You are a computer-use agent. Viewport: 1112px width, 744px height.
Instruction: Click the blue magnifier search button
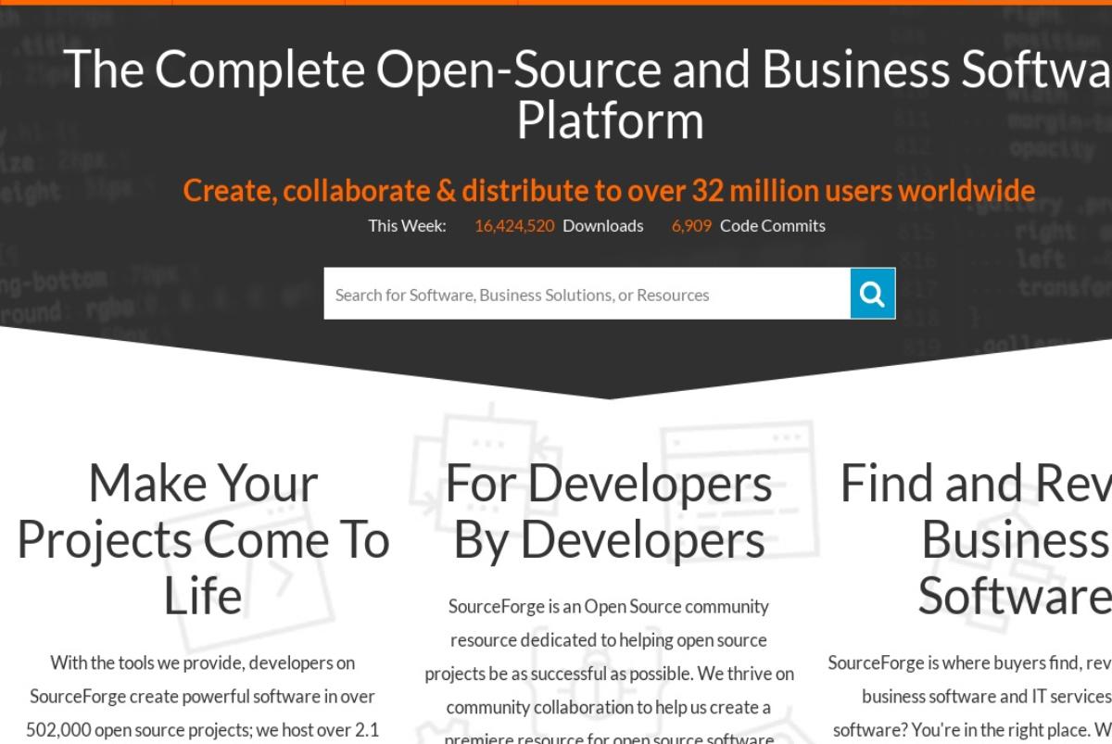coord(873,294)
